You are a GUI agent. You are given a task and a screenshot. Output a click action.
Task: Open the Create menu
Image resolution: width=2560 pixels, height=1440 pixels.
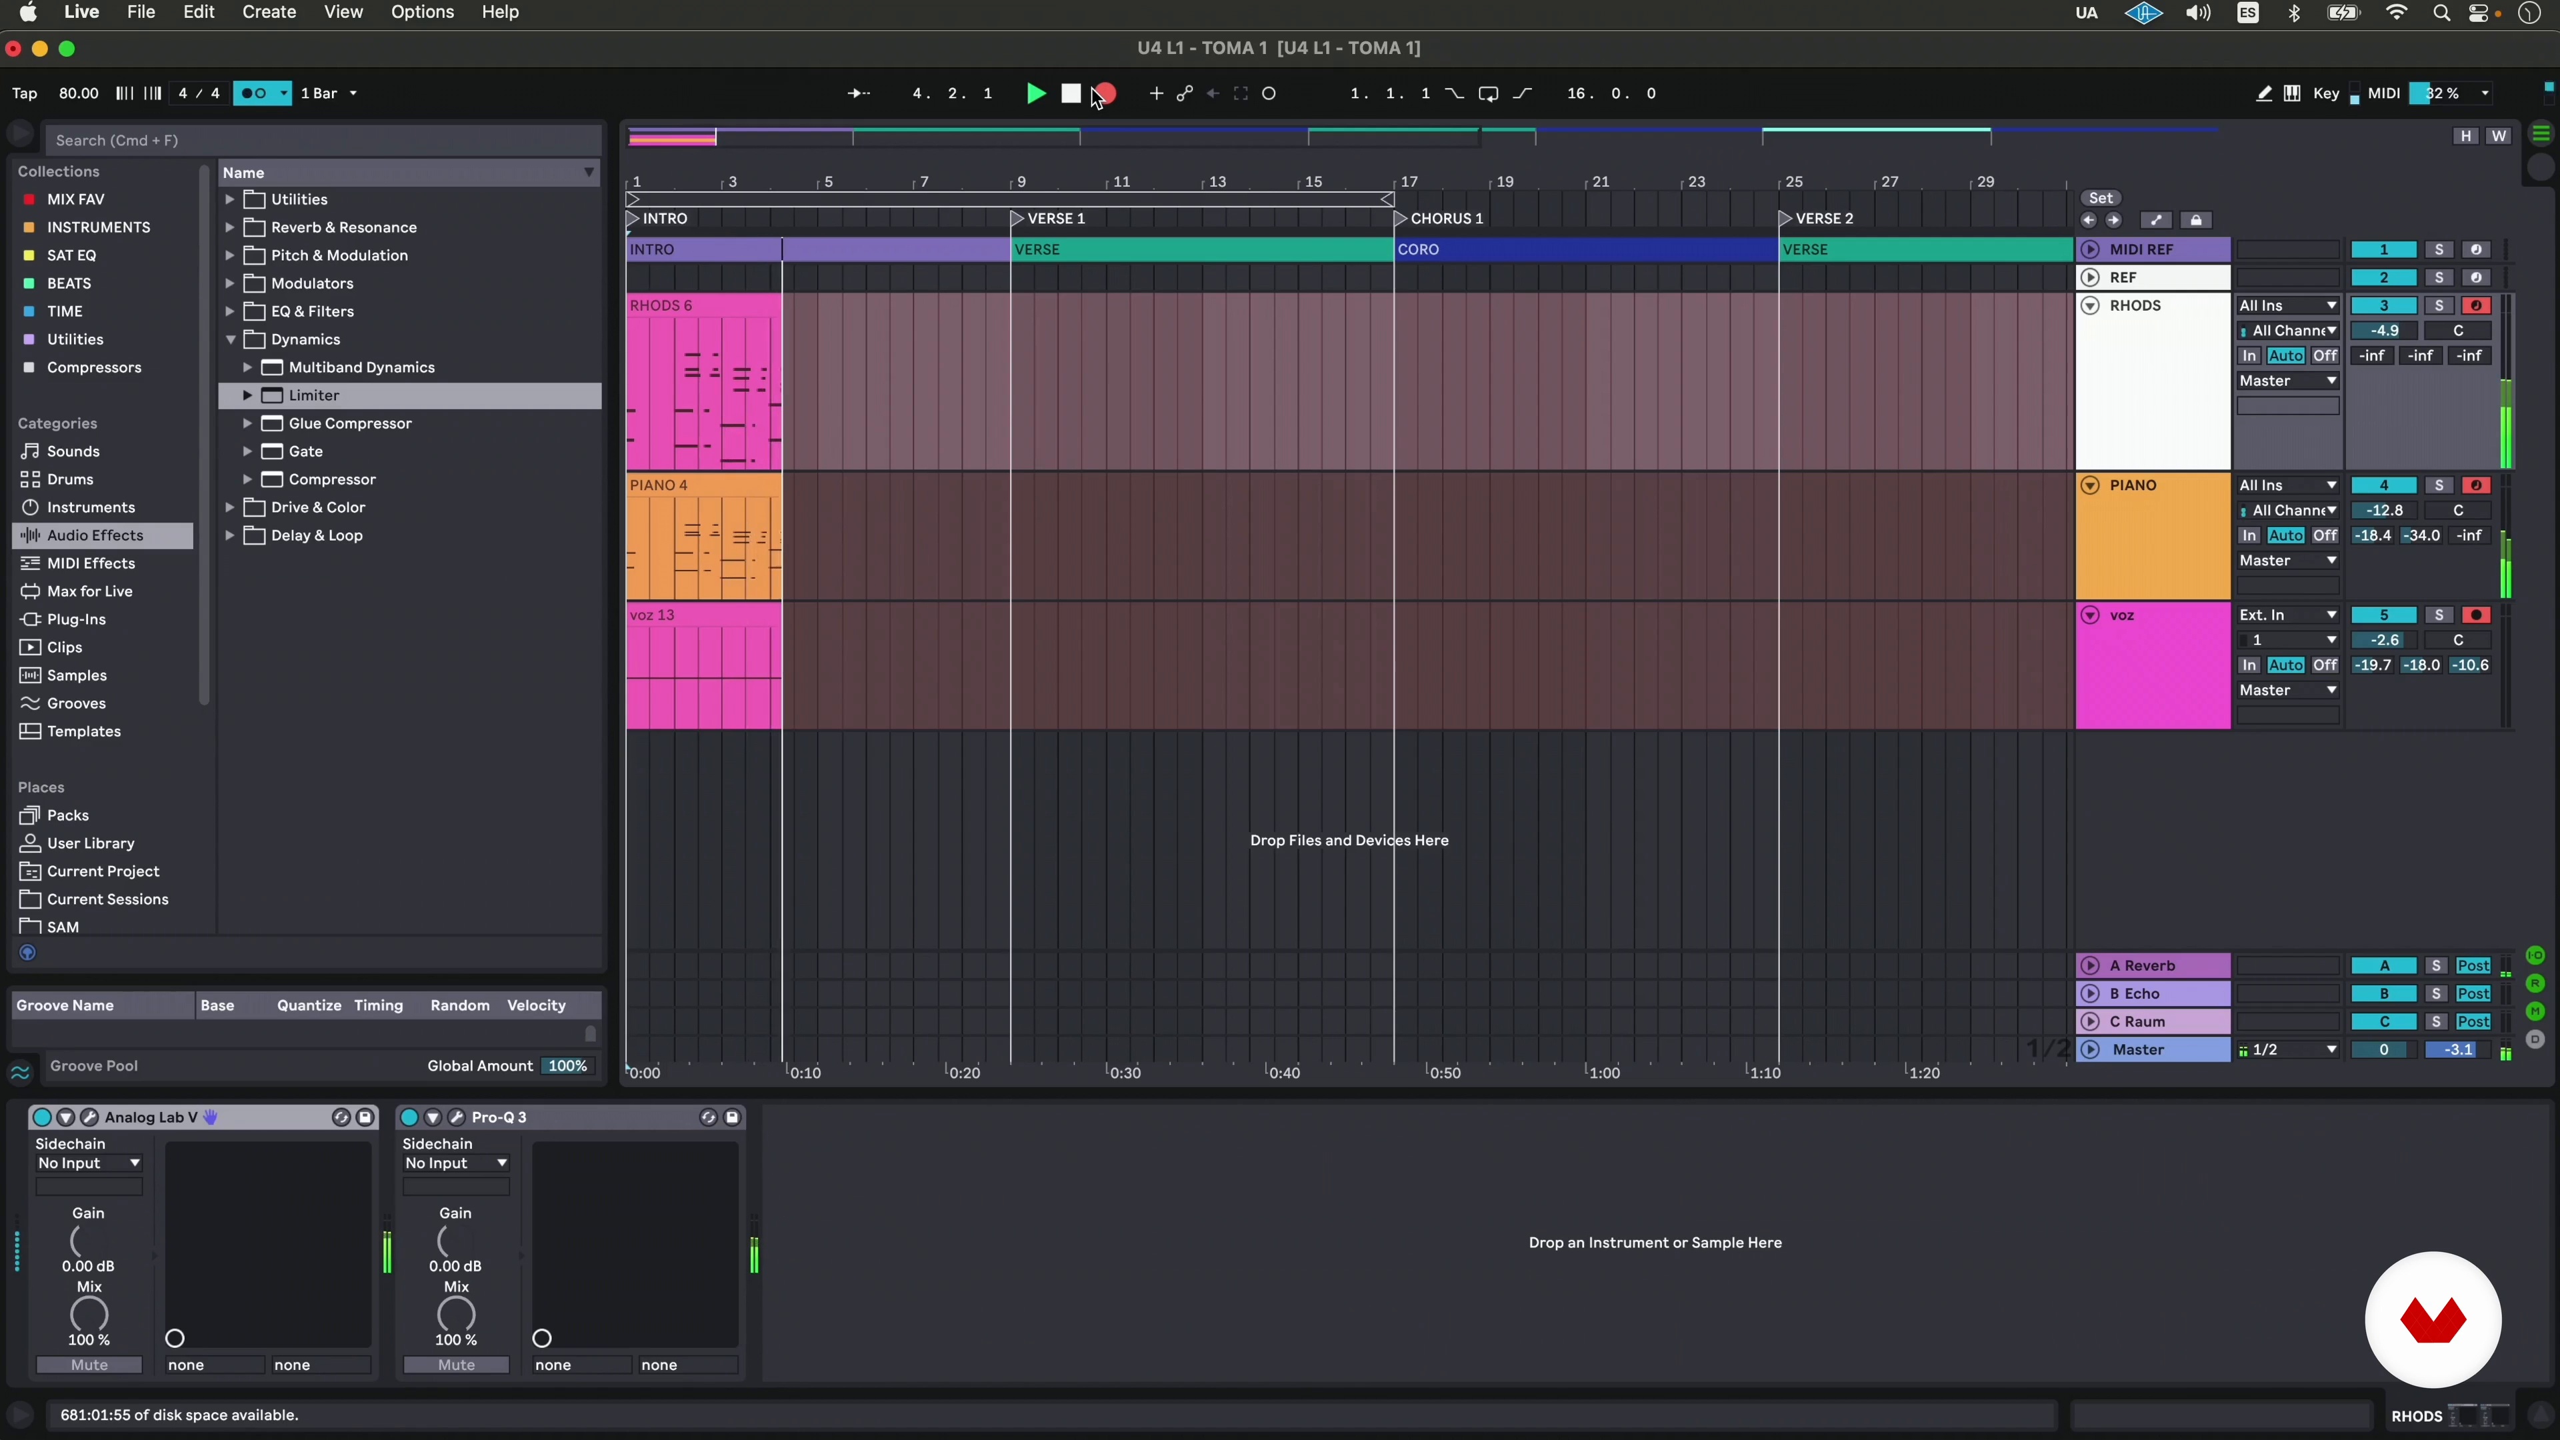[x=268, y=13]
